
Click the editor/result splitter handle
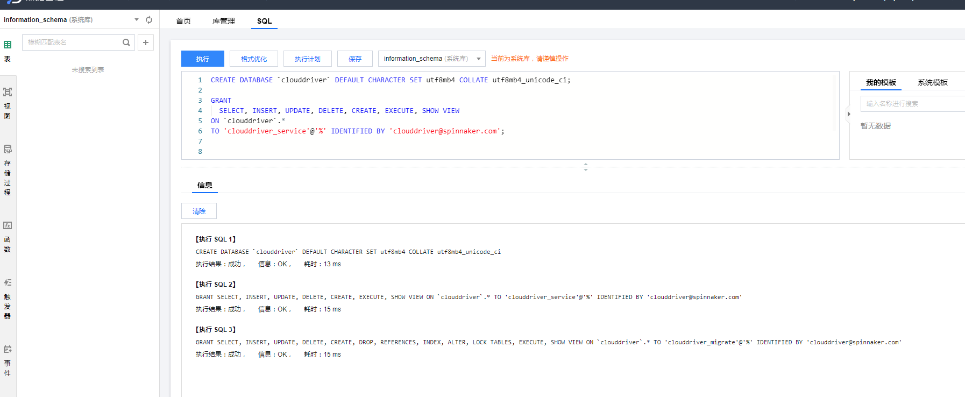click(586, 167)
